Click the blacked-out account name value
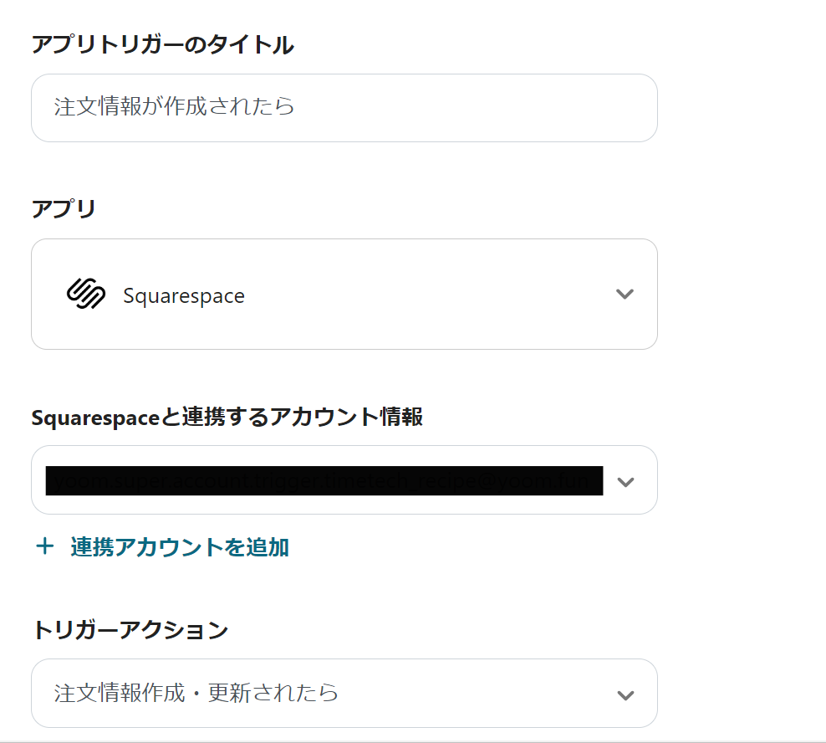The height and width of the screenshot is (743, 826). coord(324,481)
